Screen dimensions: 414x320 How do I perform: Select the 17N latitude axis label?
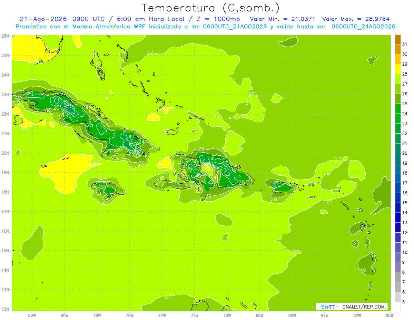coord(5,212)
